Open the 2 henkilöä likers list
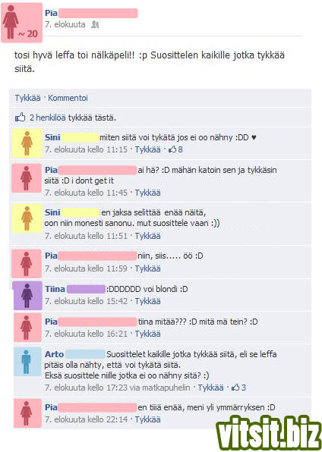322x452 pixels. click(48, 118)
